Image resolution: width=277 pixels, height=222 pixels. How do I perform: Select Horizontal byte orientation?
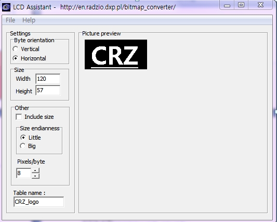coord(16,58)
